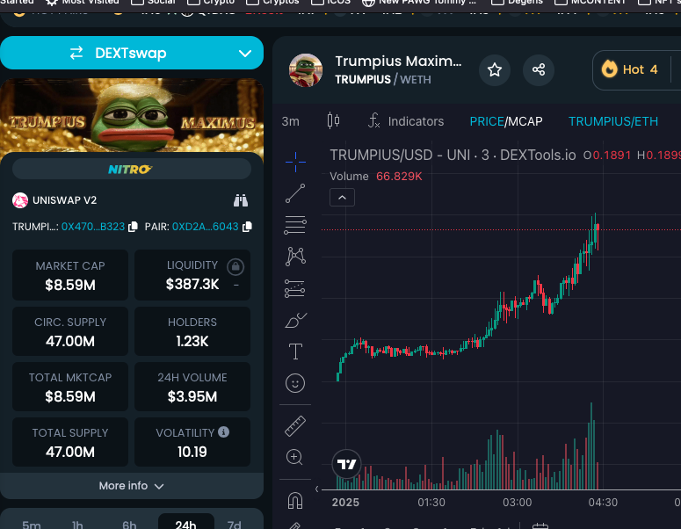The image size is (681, 529).
Task: Collapse the chart legend with the arrow
Action: point(342,198)
